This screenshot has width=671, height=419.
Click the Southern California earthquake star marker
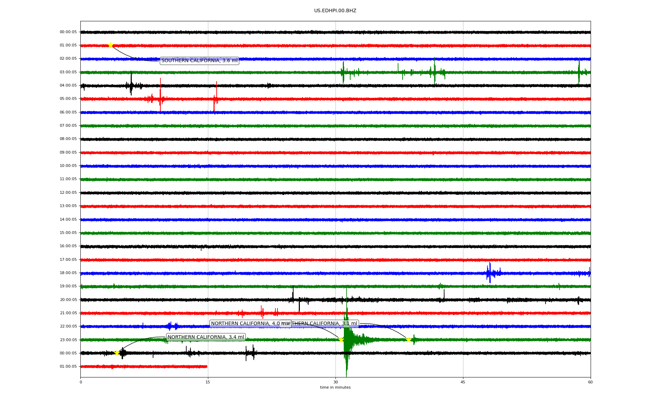(110, 45)
